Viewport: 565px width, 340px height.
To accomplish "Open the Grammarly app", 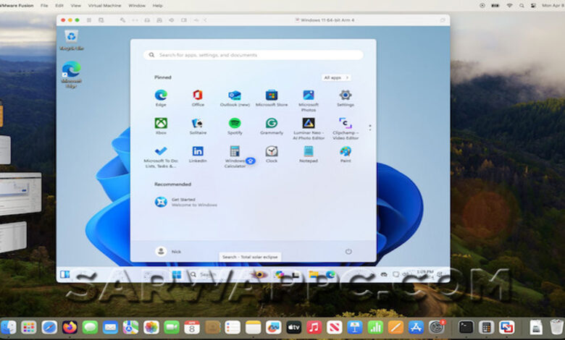I will tap(272, 126).
